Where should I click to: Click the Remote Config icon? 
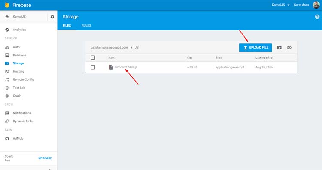click(7, 80)
